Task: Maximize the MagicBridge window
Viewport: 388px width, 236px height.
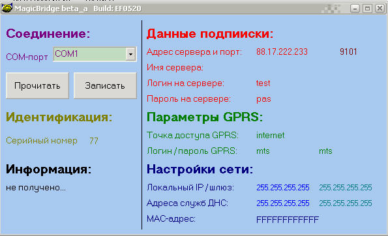Action: [367, 8]
